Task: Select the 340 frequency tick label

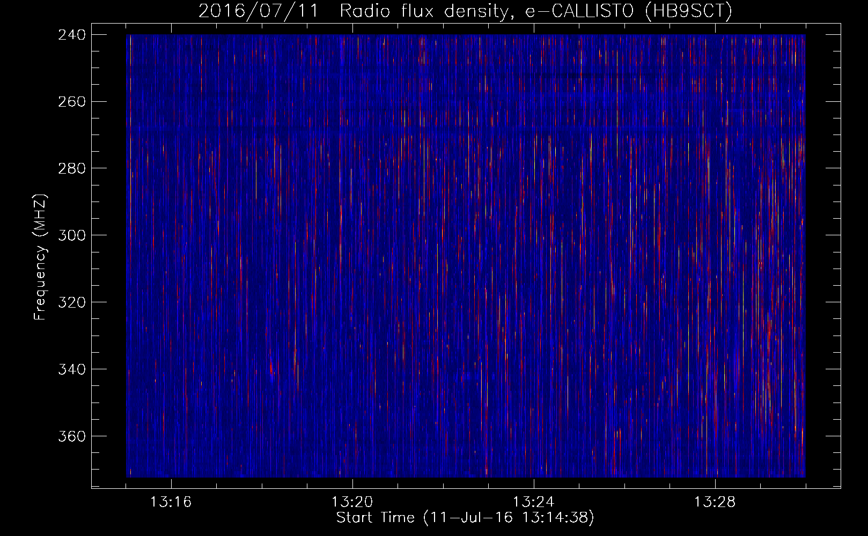Action: click(72, 369)
